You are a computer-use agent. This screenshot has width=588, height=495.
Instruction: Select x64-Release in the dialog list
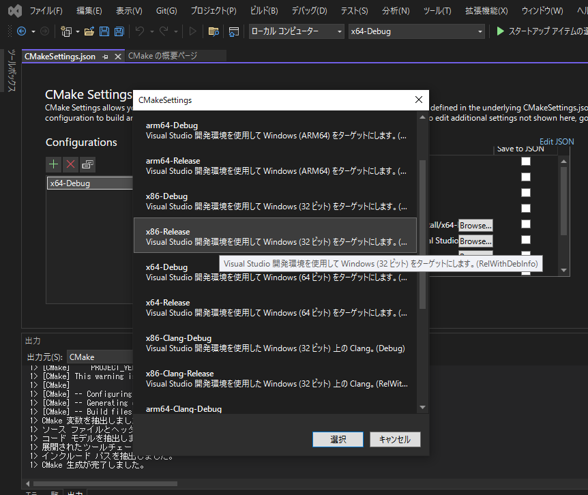[x=276, y=307]
